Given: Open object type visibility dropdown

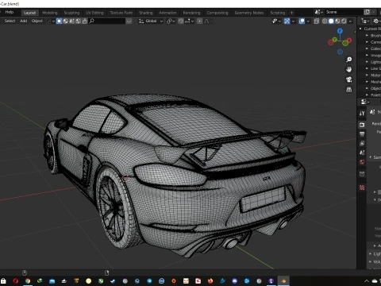Looking at the screenshot, I should [276, 21].
